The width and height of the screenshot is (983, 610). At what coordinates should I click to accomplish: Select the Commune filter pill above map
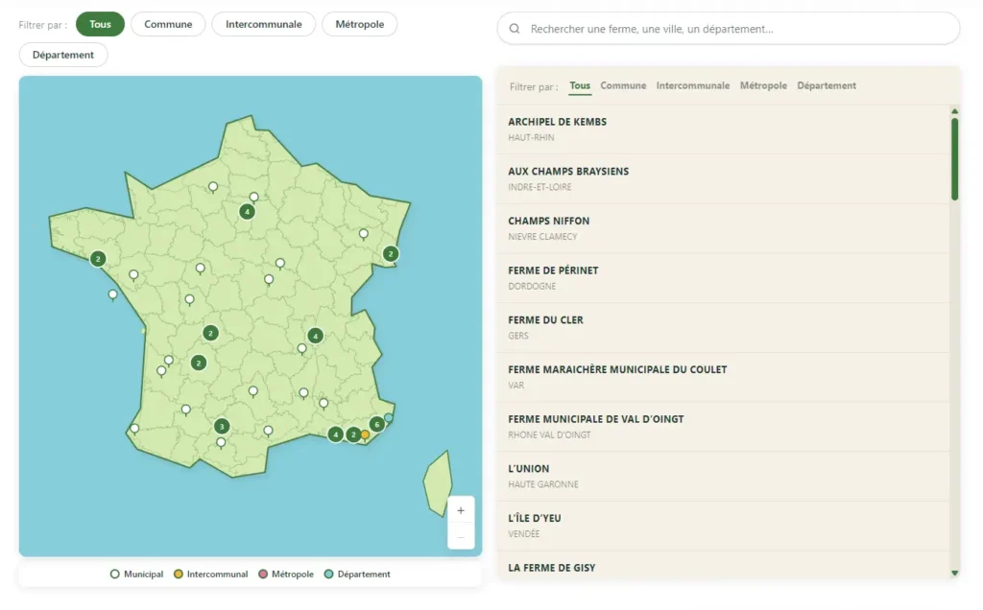[x=168, y=24]
